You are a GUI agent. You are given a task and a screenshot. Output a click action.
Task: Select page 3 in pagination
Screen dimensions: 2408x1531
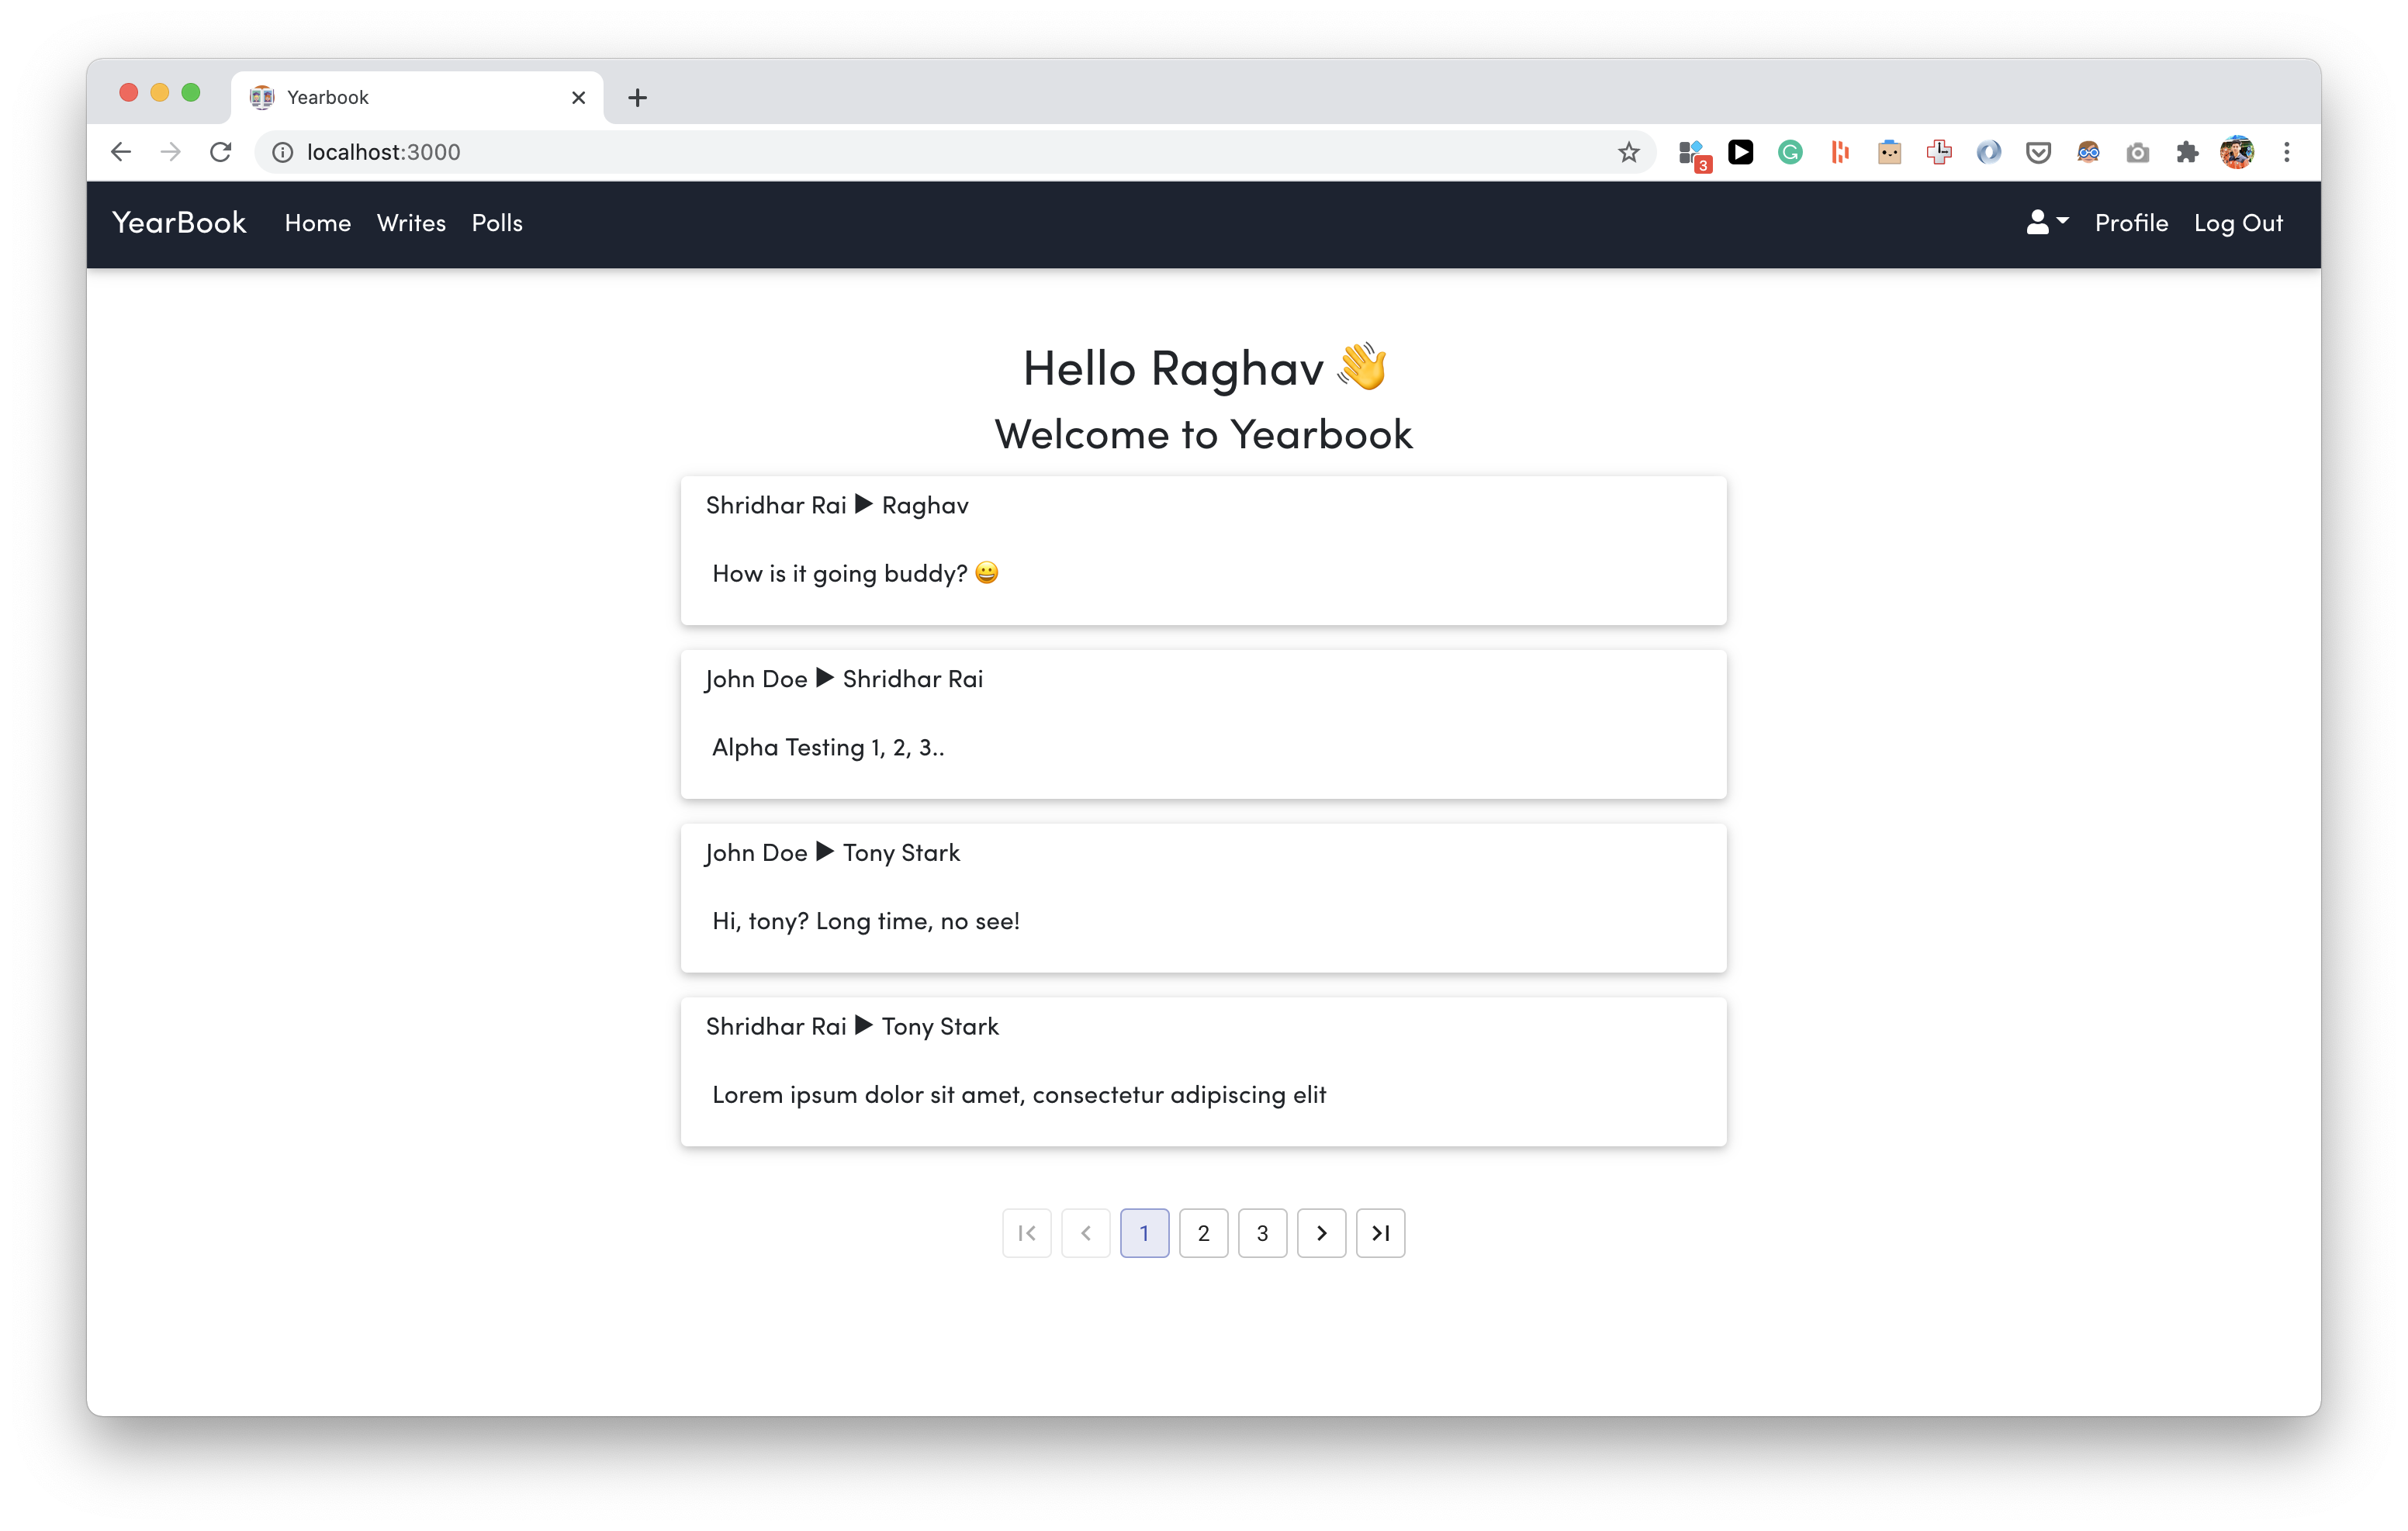[1262, 1233]
